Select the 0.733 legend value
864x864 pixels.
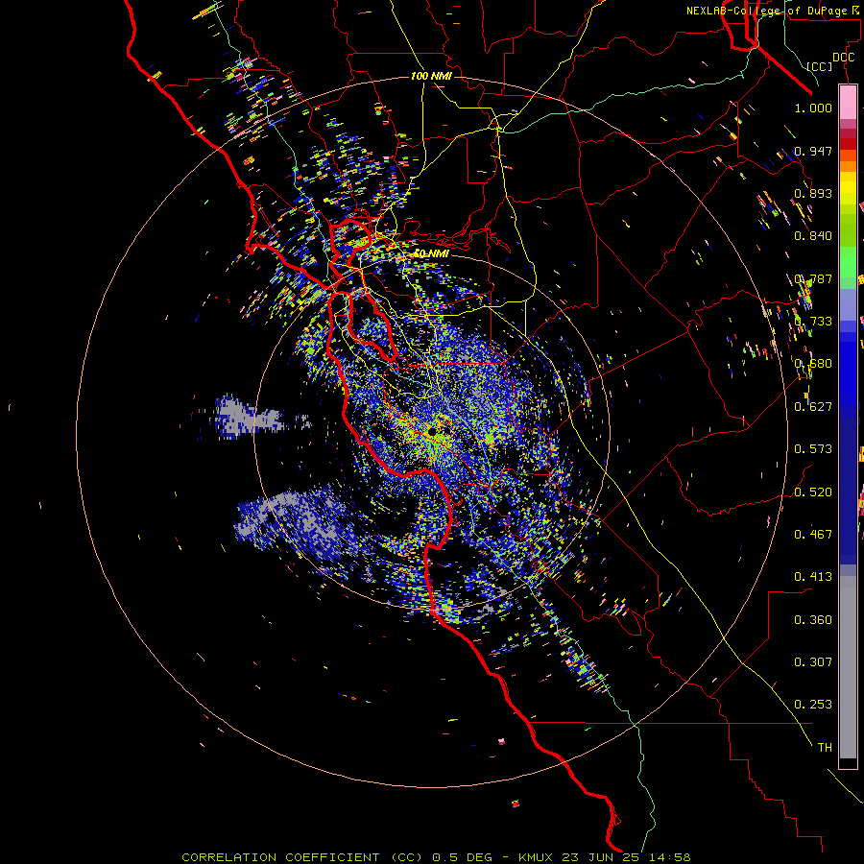click(x=813, y=322)
